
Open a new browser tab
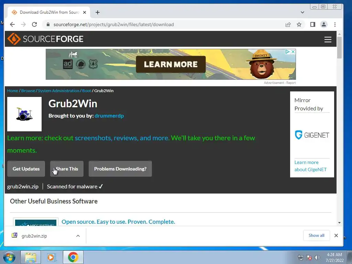[x=97, y=12]
